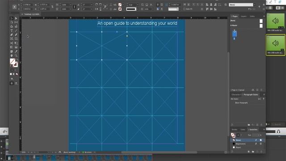Select the Free Transform tool
Image resolution: width=286 pixels, height=161 pixels.
tap(16, 43)
